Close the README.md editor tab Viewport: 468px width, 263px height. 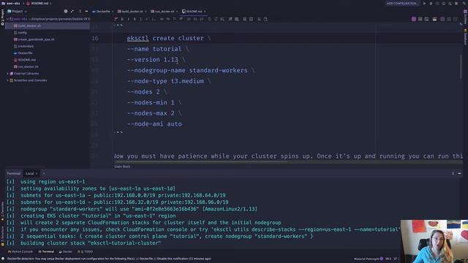pyautogui.click(x=205, y=12)
